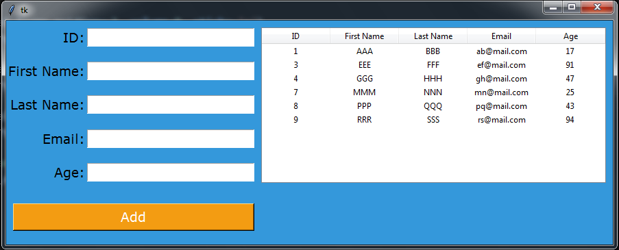
Task: Click the ID input field
Action: click(x=171, y=38)
